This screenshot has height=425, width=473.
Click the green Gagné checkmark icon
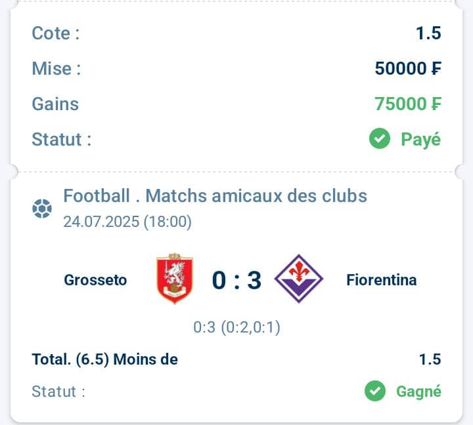click(x=375, y=391)
